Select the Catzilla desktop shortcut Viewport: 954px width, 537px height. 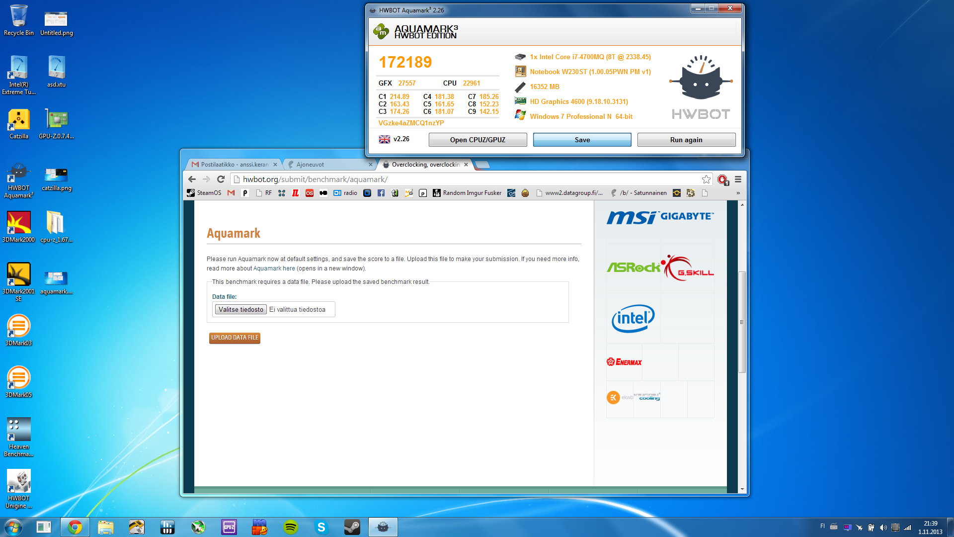[19, 124]
